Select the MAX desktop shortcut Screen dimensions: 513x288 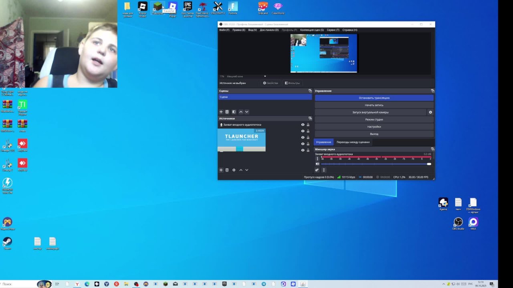(473, 224)
